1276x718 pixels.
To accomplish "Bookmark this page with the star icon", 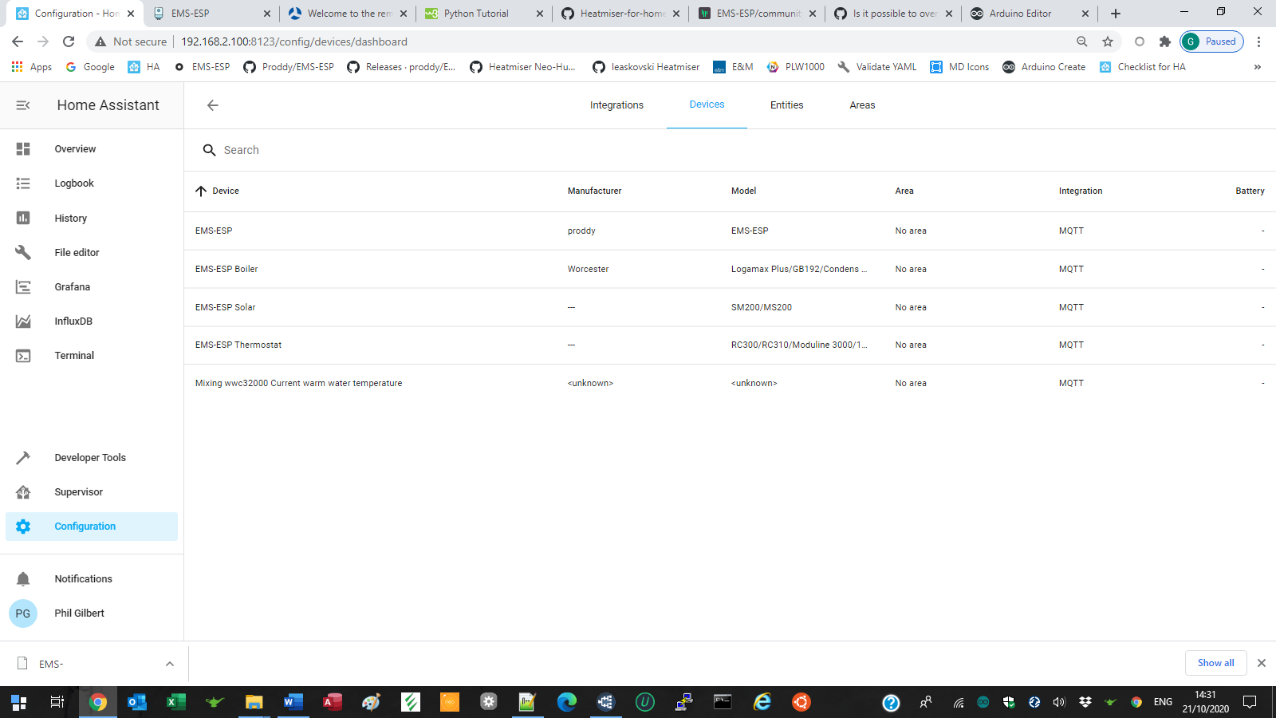I will tap(1108, 41).
